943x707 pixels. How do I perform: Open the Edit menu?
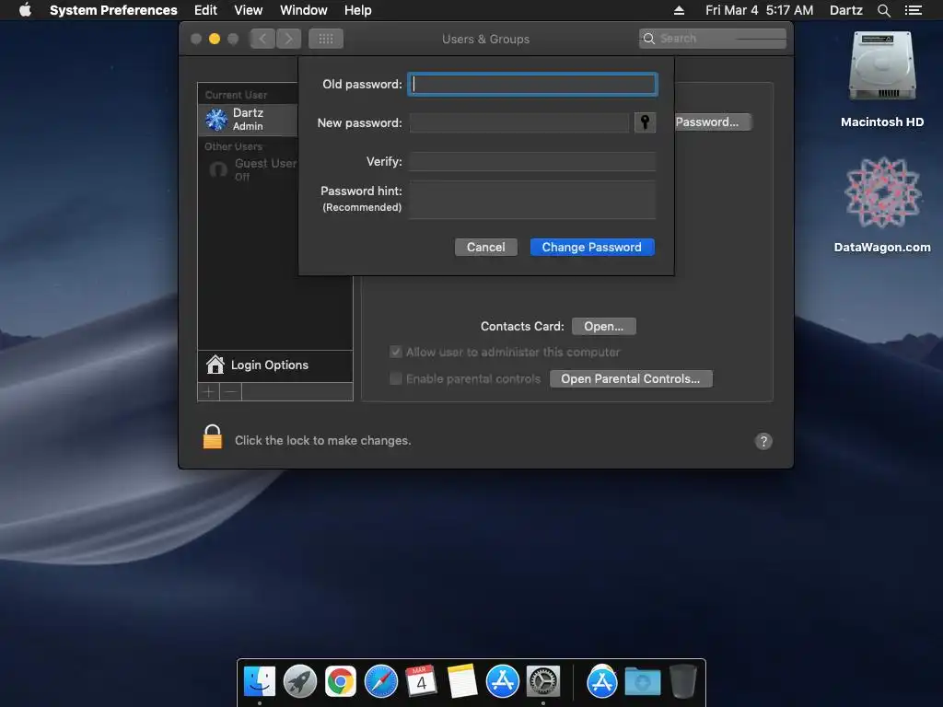click(205, 10)
